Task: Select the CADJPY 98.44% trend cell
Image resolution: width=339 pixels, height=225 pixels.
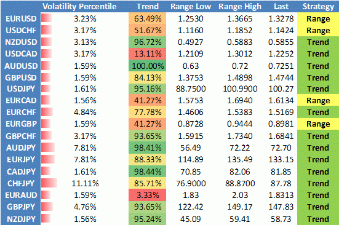Action: tap(148, 172)
